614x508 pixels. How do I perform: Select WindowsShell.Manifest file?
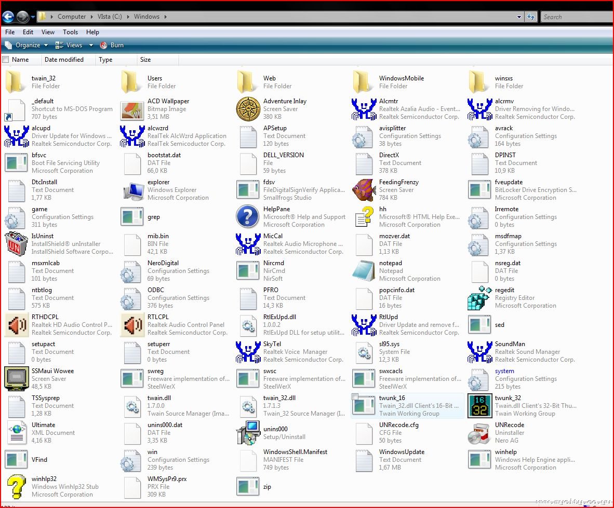[x=283, y=460]
